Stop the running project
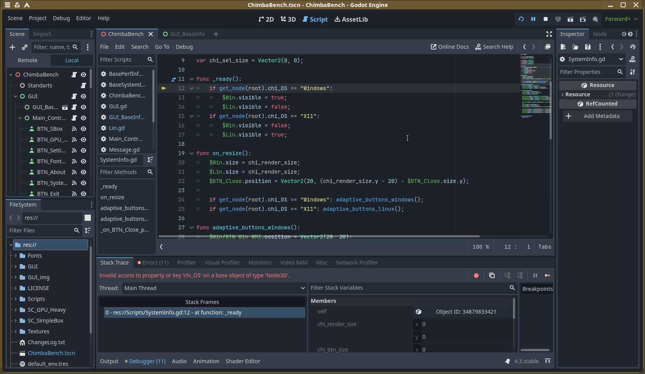Screen dimensions: 645x374 coord(545,19)
